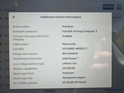Click the 'Cell IMEI' label
This screenshot has width=124, height=93.
[18, 49]
